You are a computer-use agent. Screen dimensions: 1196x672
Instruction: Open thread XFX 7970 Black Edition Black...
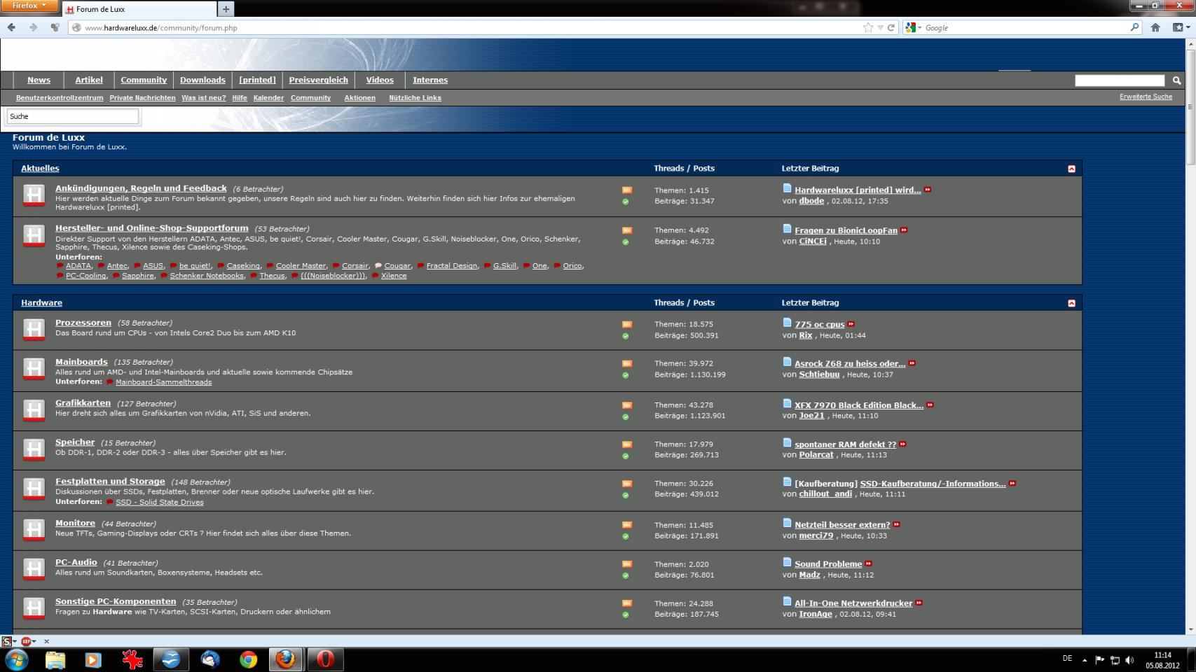[859, 405]
